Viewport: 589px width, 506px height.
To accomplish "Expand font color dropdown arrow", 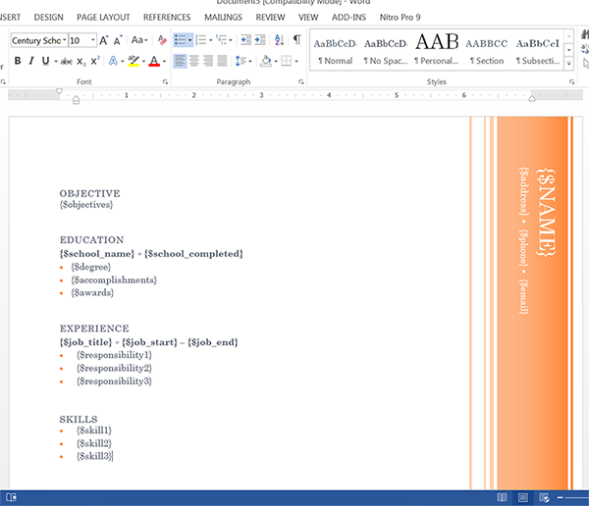I will (x=164, y=61).
